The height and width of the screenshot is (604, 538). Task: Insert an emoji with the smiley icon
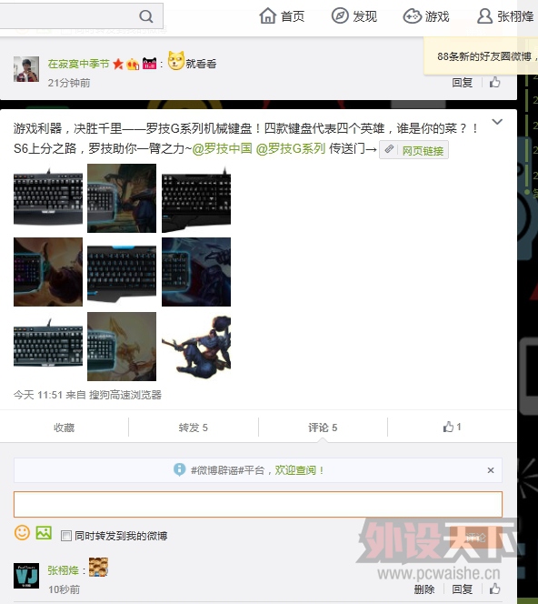point(22,533)
